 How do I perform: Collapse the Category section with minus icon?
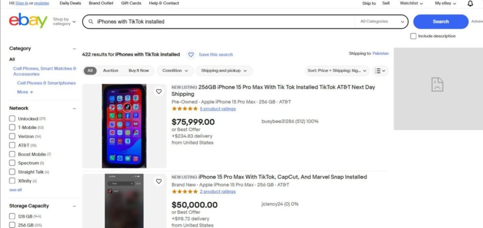pos(74,49)
